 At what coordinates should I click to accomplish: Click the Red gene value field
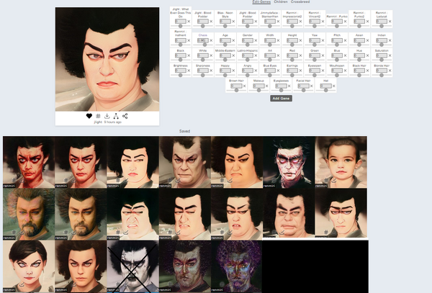click(292, 55)
